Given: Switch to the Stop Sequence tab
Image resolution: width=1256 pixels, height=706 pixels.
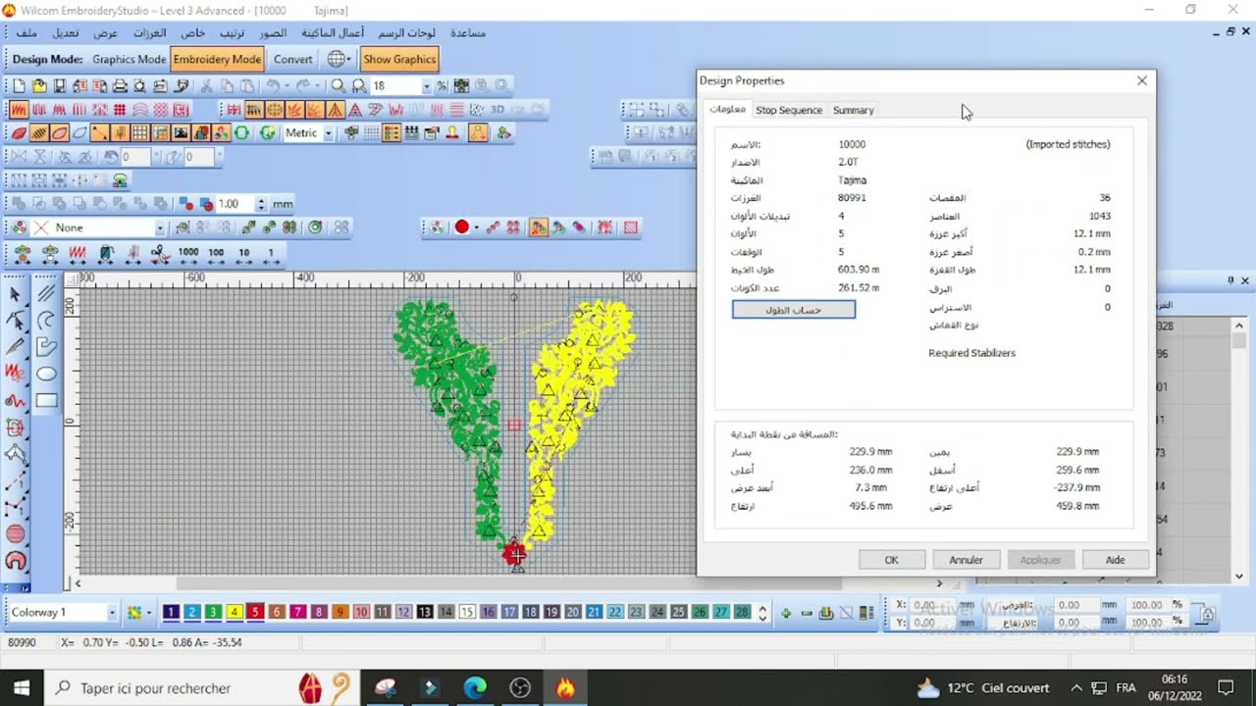Looking at the screenshot, I should click(x=789, y=110).
